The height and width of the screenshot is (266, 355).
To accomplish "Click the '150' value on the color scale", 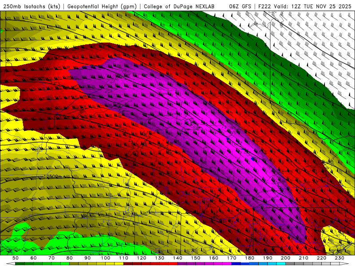I will [x=195, y=258].
